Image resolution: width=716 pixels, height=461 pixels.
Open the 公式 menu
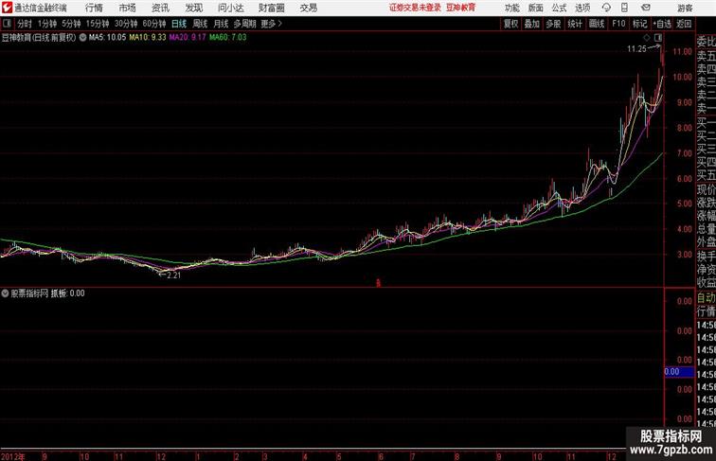coord(559,8)
